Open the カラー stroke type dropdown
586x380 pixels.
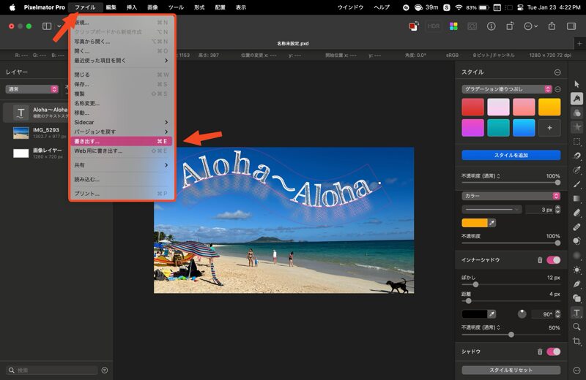[x=511, y=196]
